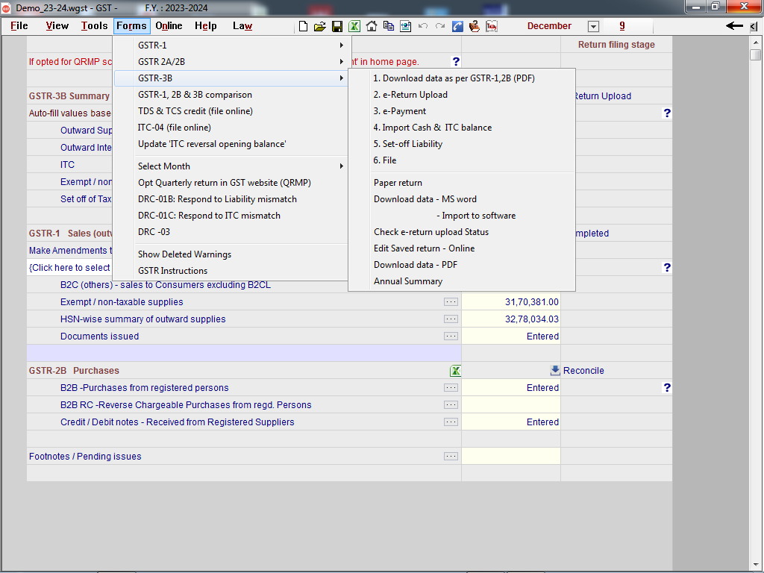The height and width of the screenshot is (573, 764).
Task: Click the Open folder toolbar icon
Action: [x=319, y=26]
